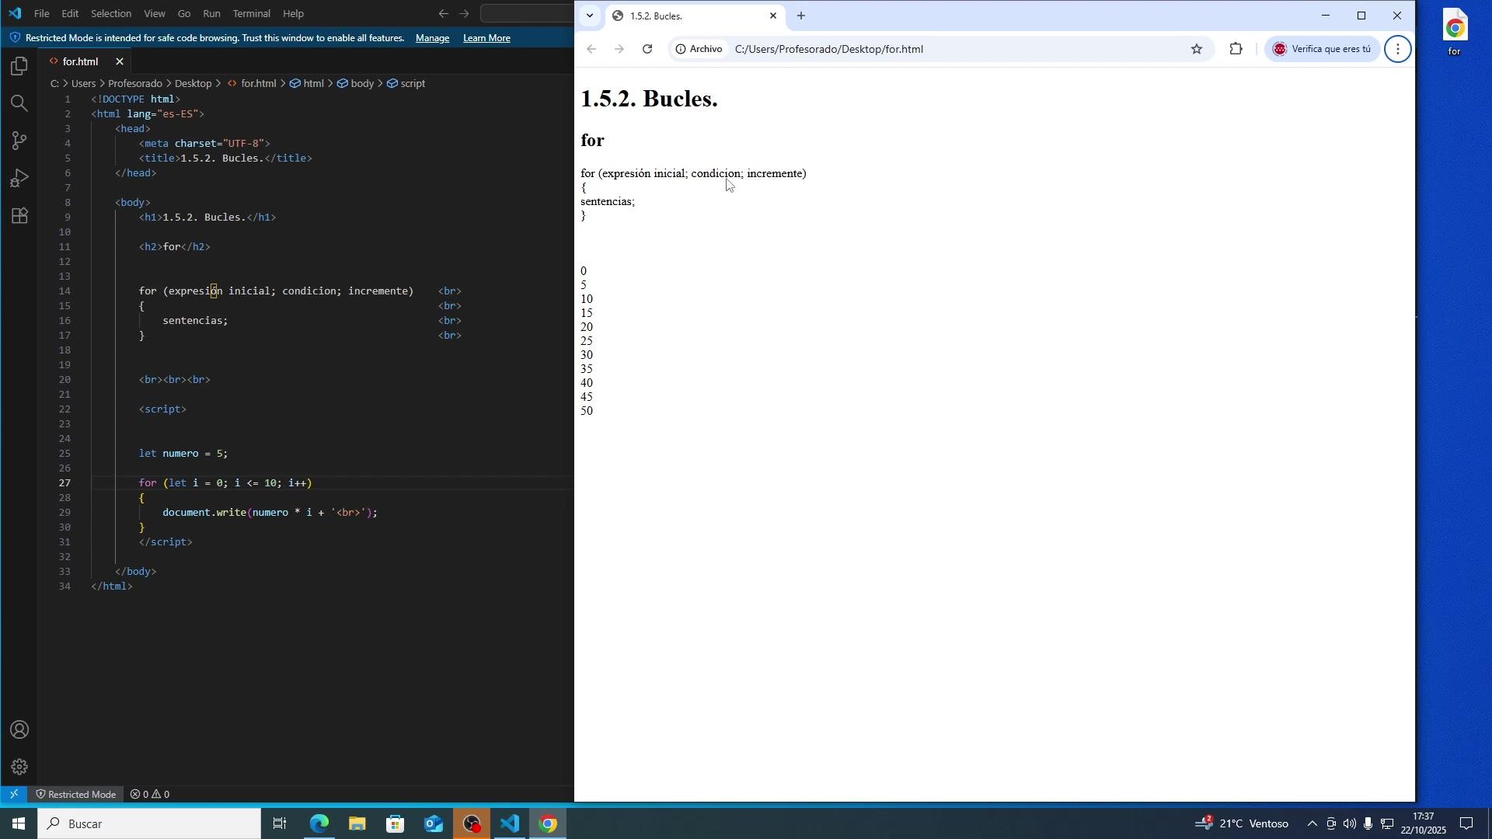The width and height of the screenshot is (1492, 839).
Task: Open the errors and warnings problems indicator
Action: pyautogui.click(x=150, y=794)
